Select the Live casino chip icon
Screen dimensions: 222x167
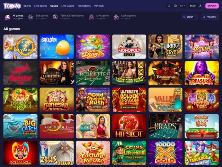[x=91, y=17]
